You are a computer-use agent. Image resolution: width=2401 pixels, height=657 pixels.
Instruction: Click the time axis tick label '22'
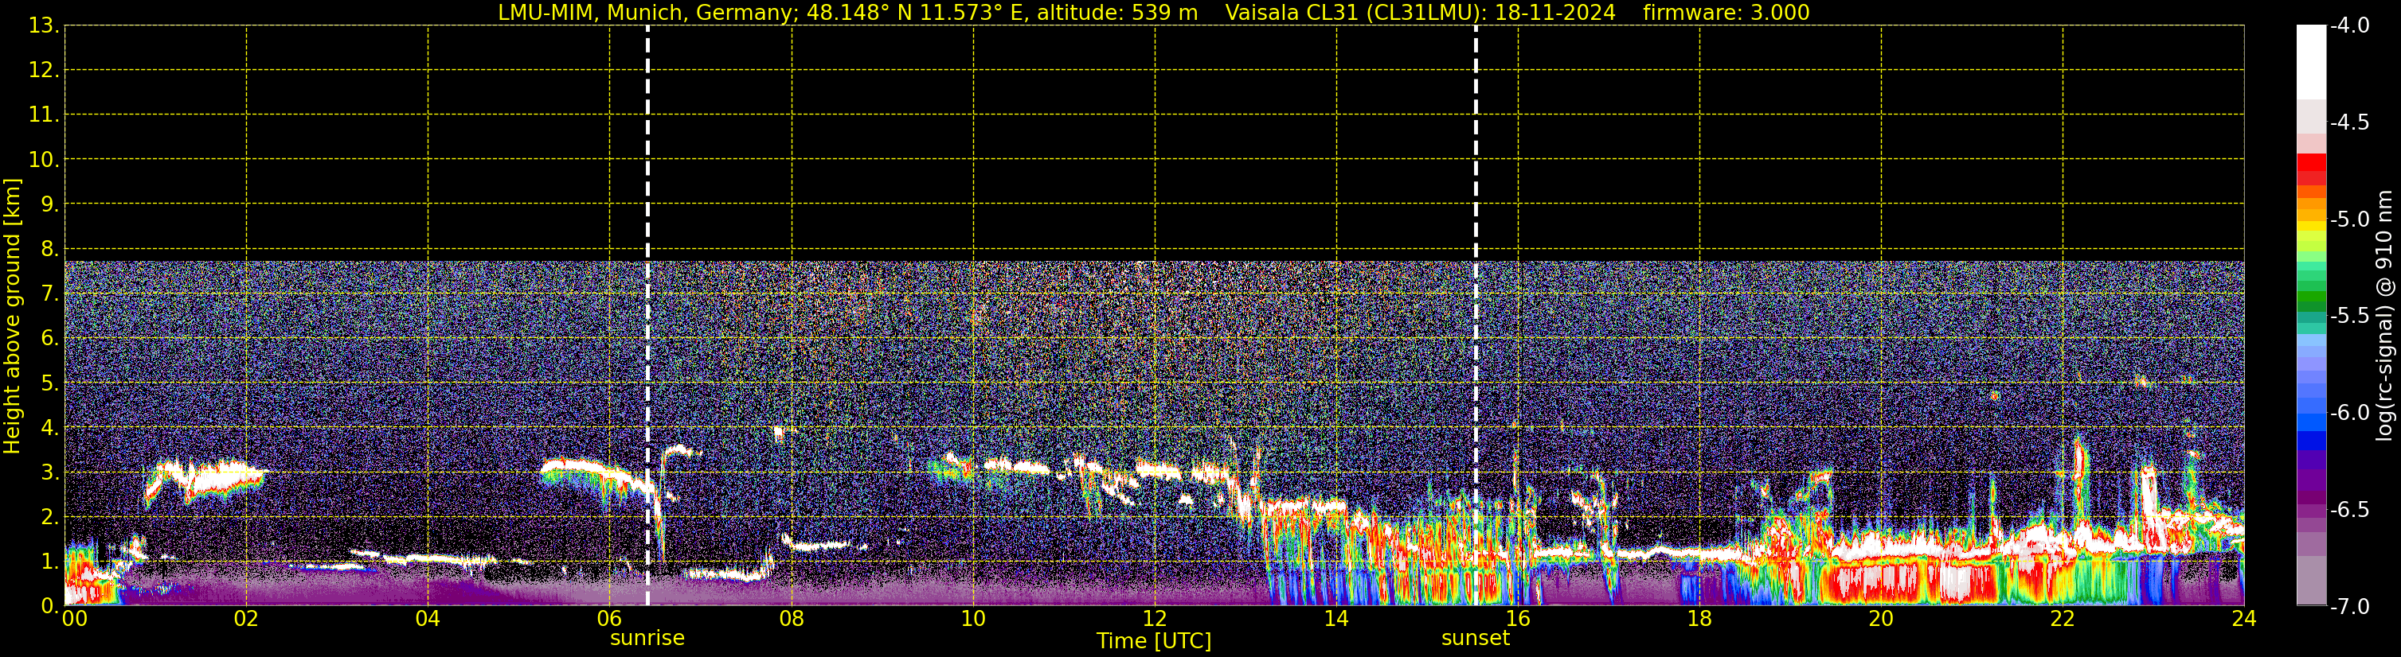point(2063,619)
